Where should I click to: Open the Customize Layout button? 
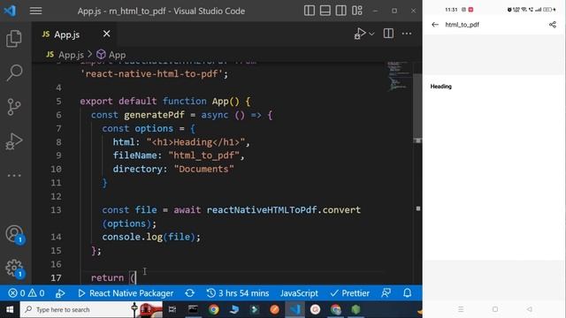(x=356, y=11)
